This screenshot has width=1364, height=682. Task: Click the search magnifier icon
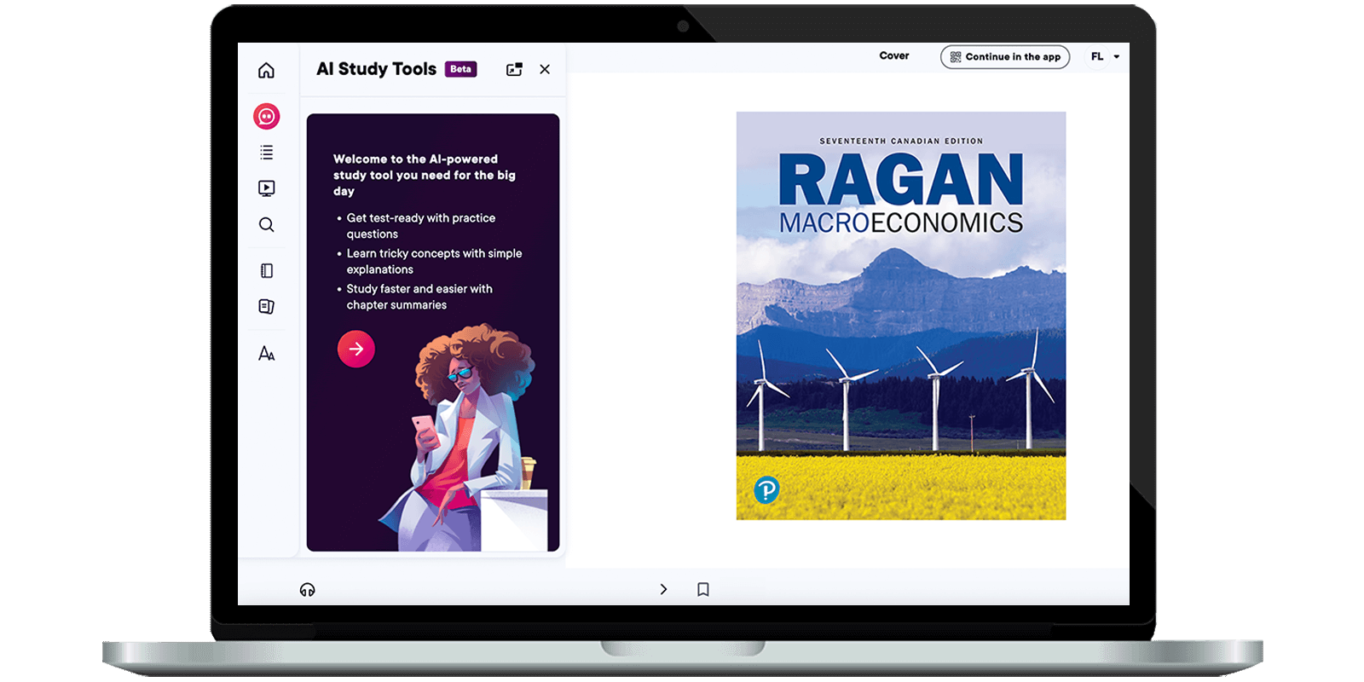[x=267, y=225]
